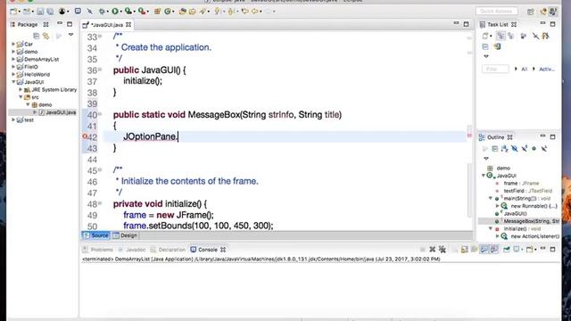Click the Open Perspective icon
Viewport: 571px width, 321px height.
pos(531,12)
